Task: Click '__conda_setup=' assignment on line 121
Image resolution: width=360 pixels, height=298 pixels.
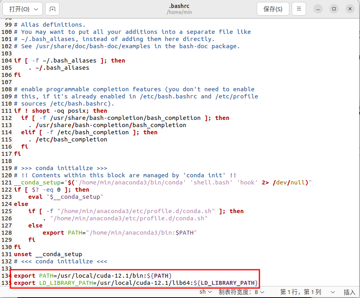Action: (39, 182)
